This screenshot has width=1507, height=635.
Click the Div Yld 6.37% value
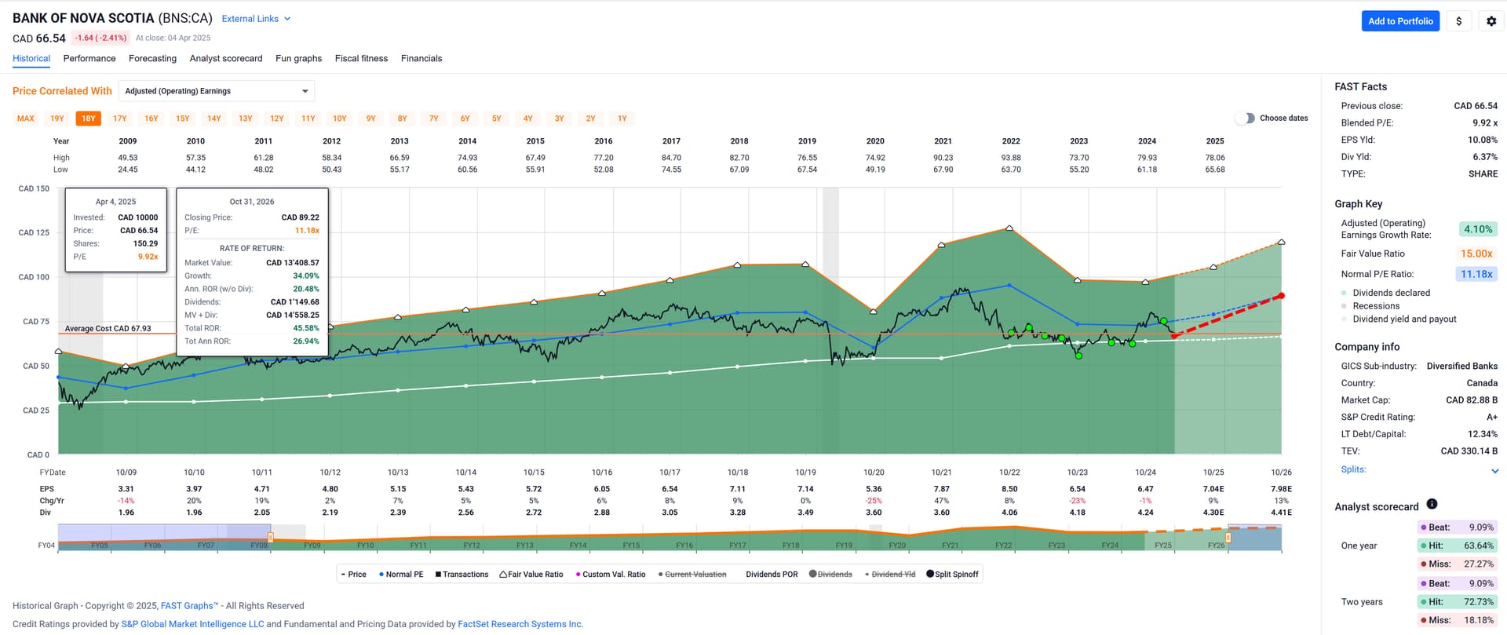point(1485,157)
